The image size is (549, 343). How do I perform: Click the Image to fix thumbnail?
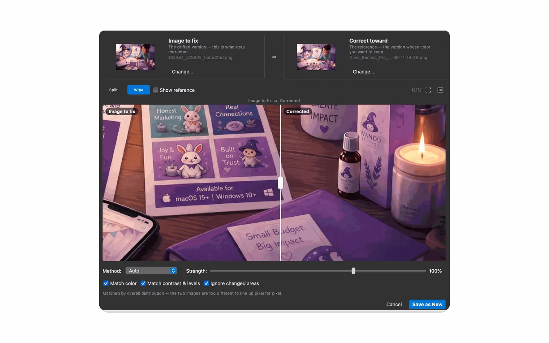coord(135,57)
